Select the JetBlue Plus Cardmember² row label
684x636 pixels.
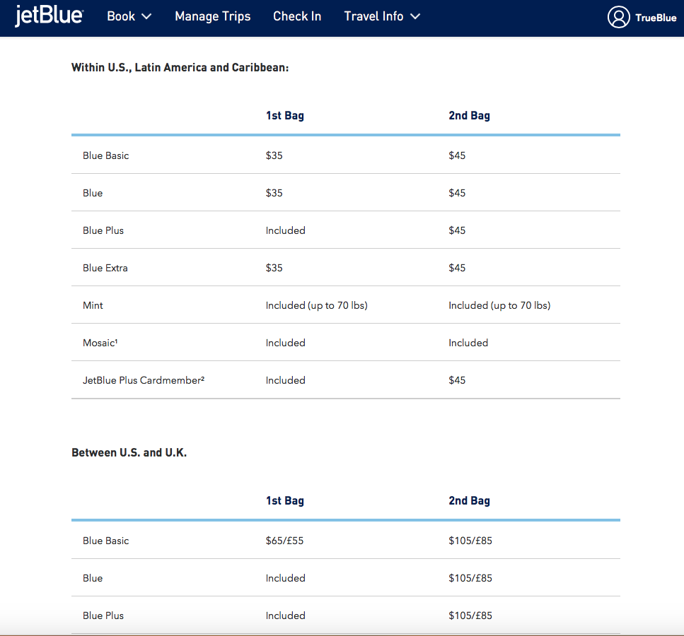[x=144, y=380]
